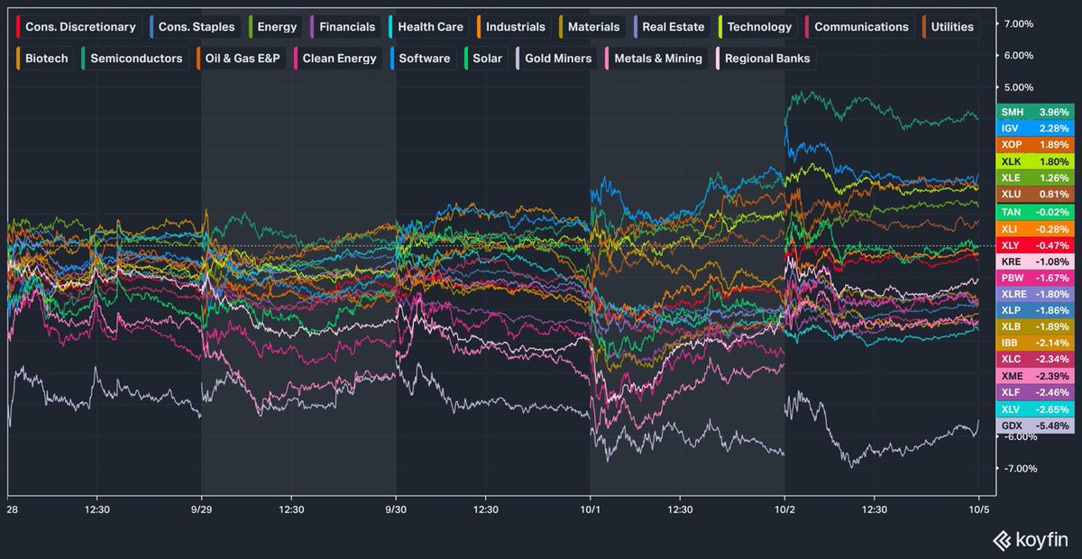Screen dimensions: 1082x559
Task: Click the XLY -0.47% label
Action: [x=1035, y=244]
